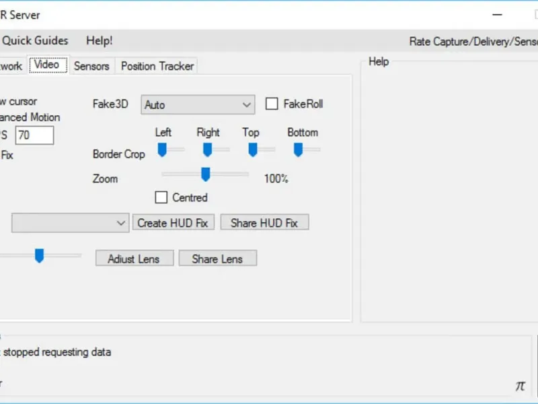Image resolution: width=538 pixels, height=404 pixels.
Task: Expand the empty HUD fix dropdown
Action: click(x=71, y=223)
